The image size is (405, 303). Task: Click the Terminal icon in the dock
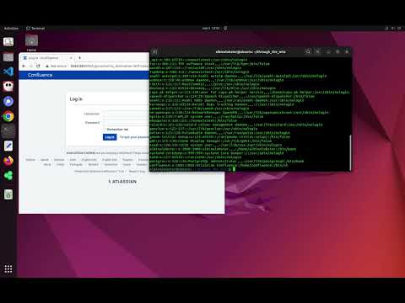coord(8,131)
